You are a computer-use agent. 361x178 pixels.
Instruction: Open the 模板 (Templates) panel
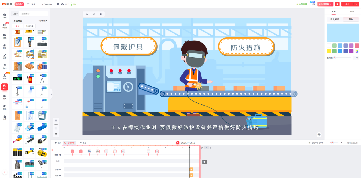pyautogui.click(x=4, y=35)
